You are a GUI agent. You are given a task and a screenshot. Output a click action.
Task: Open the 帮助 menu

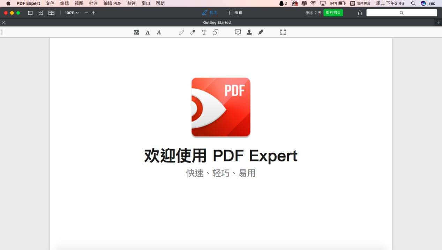coord(160,3)
